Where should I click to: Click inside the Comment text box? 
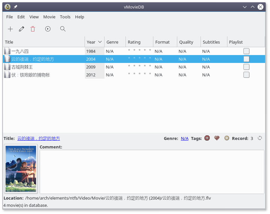click(152, 172)
